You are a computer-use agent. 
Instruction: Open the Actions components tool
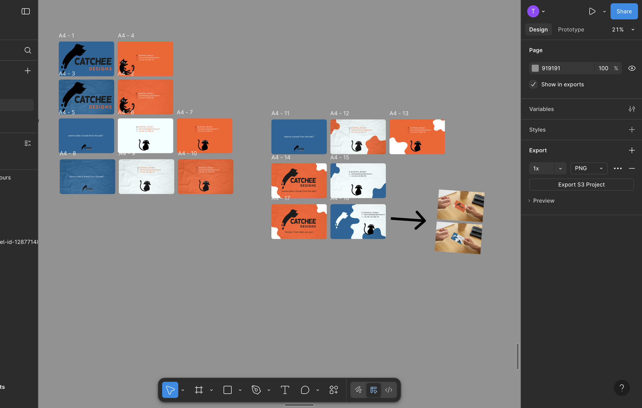pyautogui.click(x=334, y=390)
